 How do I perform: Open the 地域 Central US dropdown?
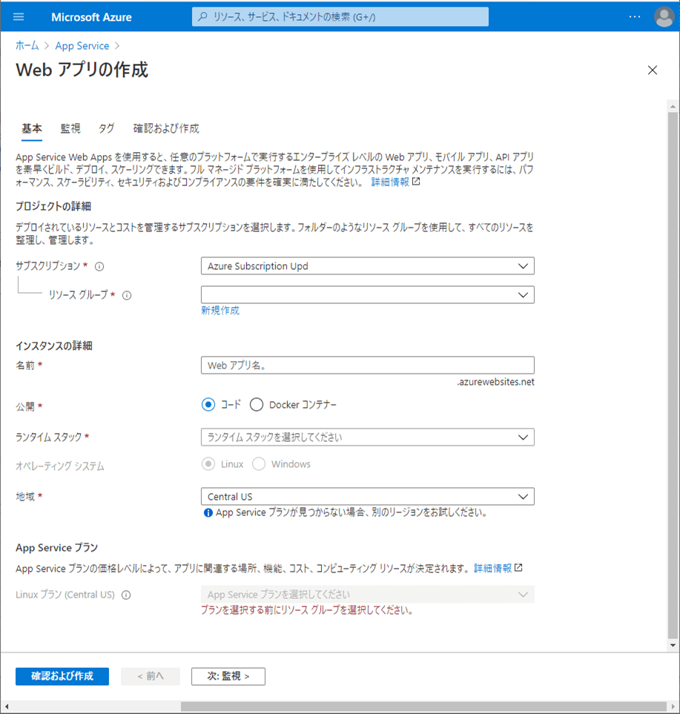pos(367,497)
